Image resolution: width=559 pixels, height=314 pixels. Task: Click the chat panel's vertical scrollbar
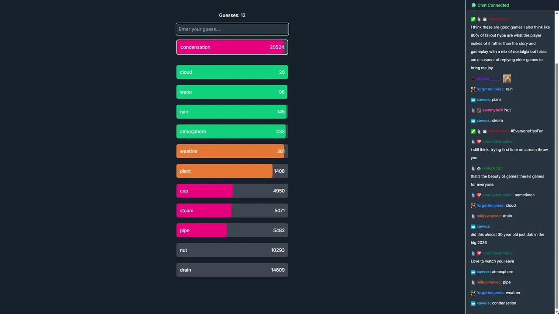point(556,174)
